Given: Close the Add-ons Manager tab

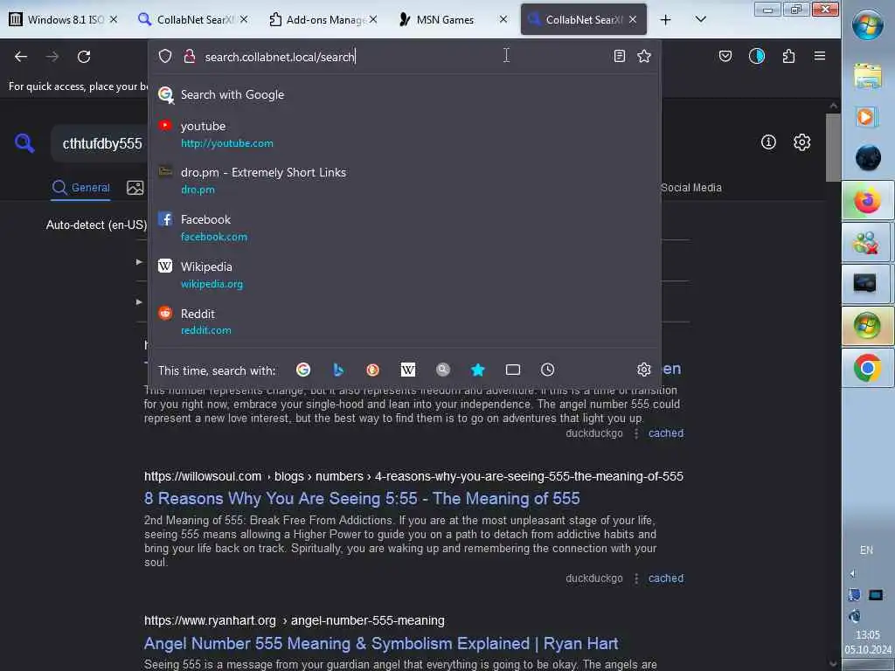Looking at the screenshot, I should click(372, 19).
